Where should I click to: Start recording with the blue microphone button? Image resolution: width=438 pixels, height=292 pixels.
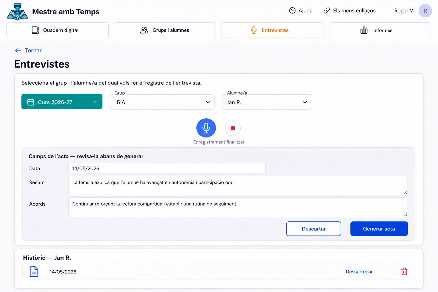coord(206,128)
